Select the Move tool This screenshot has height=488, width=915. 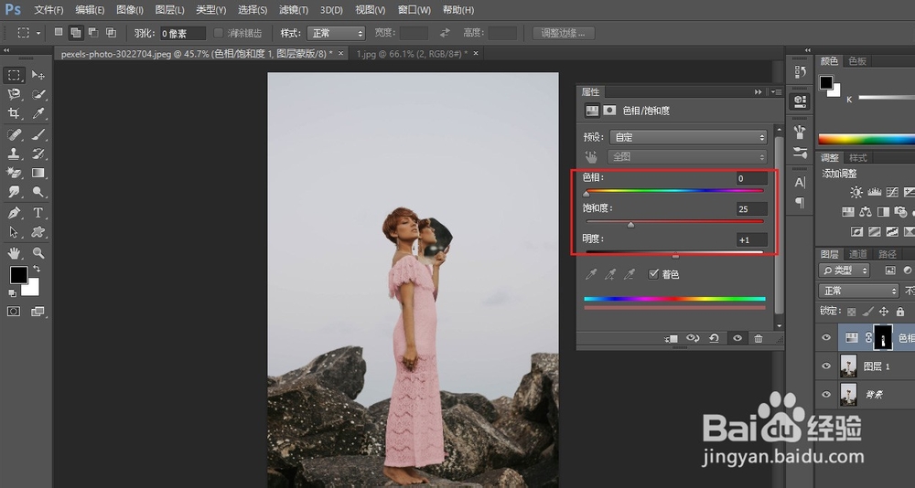(38, 75)
